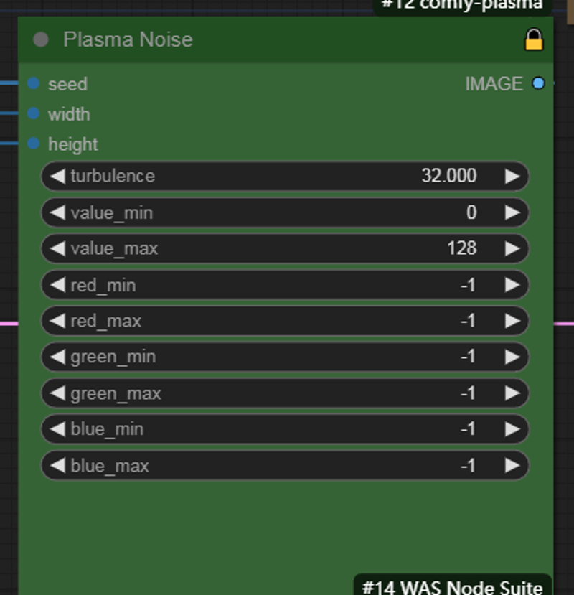Decrease value_max with left arrow
Image resolution: width=574 pixels, height=595 pixels.
tap(57, 248)
